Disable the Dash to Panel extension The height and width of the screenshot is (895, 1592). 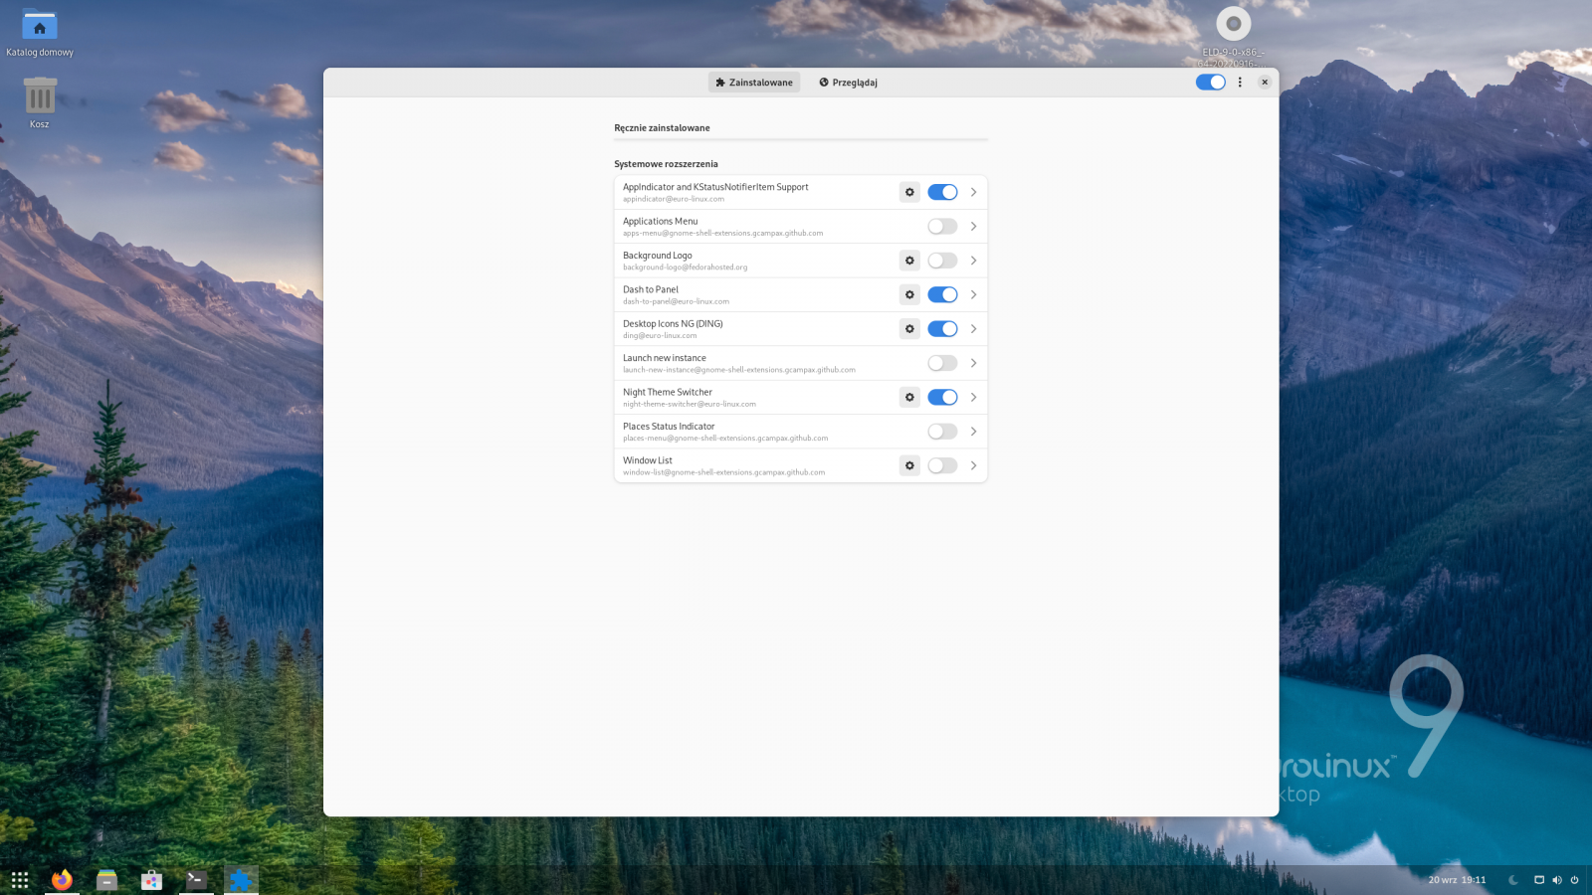click(x=942, y=294)
